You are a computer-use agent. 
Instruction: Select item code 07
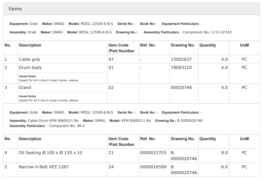pos(111,59)
